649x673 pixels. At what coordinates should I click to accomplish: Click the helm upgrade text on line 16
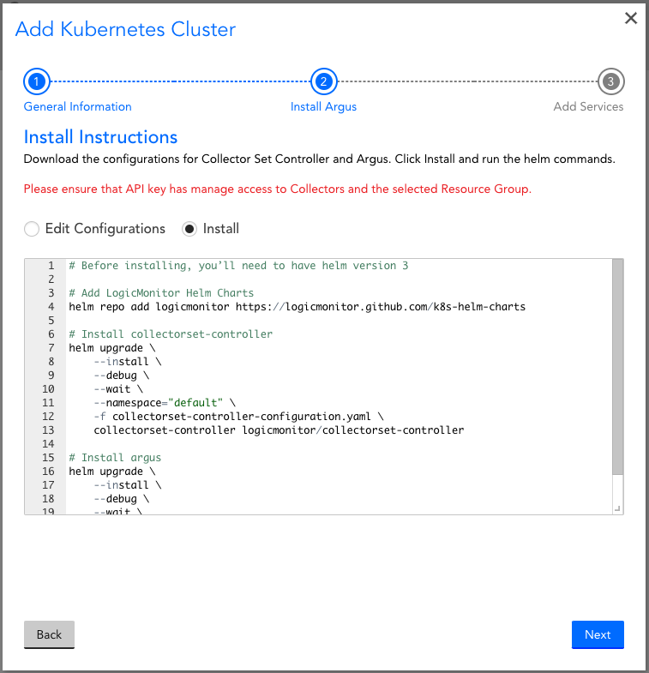point(106,472)
